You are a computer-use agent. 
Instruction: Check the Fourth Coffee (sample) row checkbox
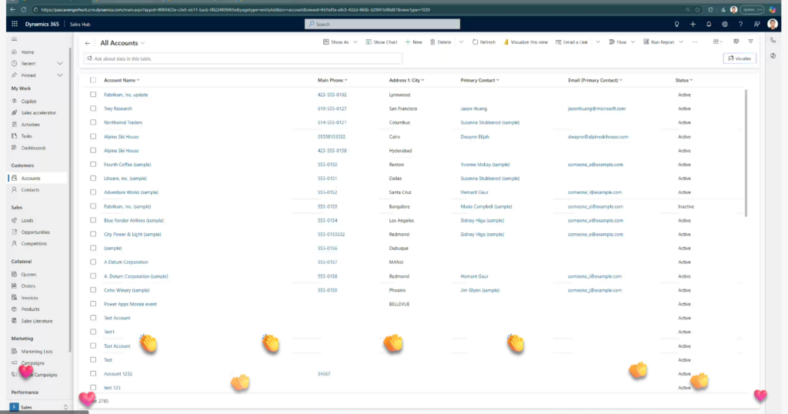(93, 165)
